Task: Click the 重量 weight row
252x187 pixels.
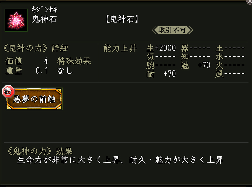Action: tap(27, 71)
